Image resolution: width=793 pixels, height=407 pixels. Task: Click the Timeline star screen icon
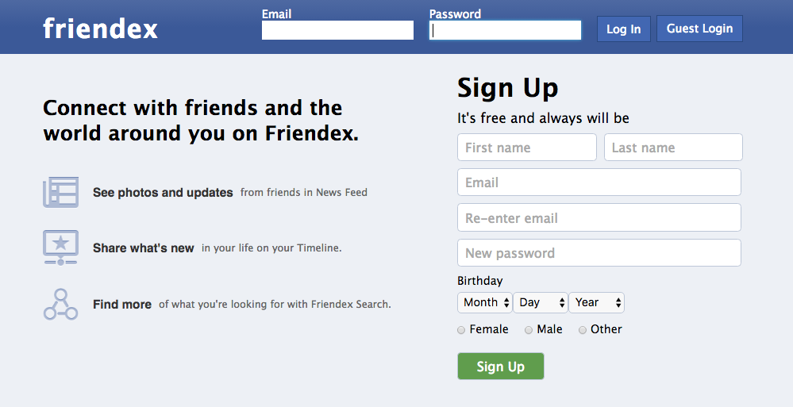pyautogui.click(x=60, y=248)
